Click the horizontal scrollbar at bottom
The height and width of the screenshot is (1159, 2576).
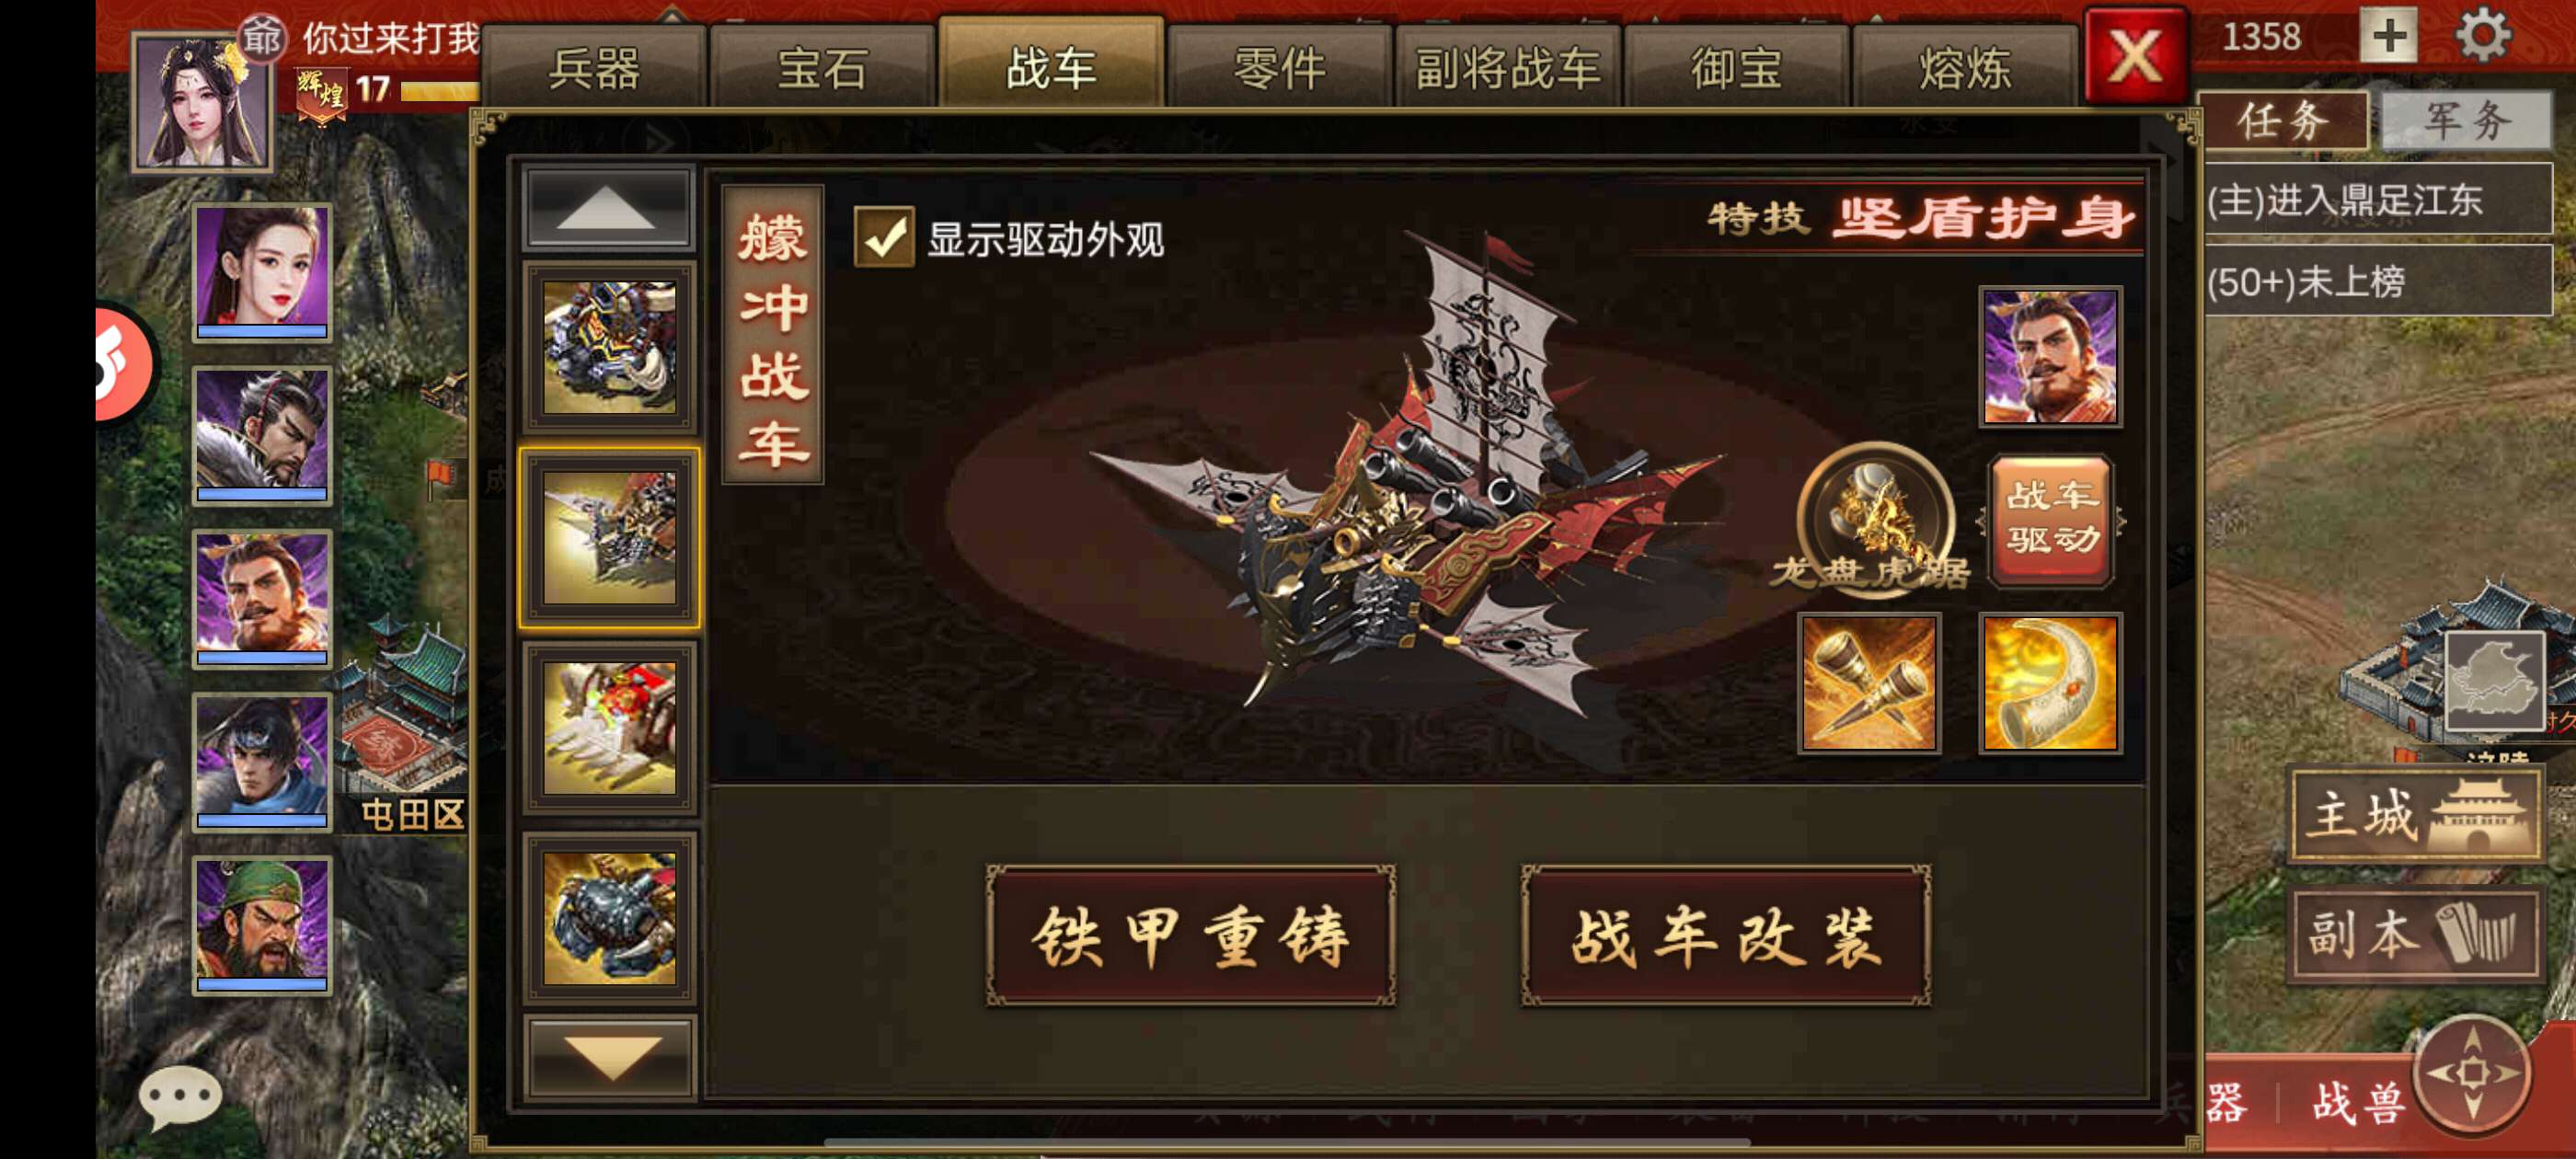tap(1286, 1141)
